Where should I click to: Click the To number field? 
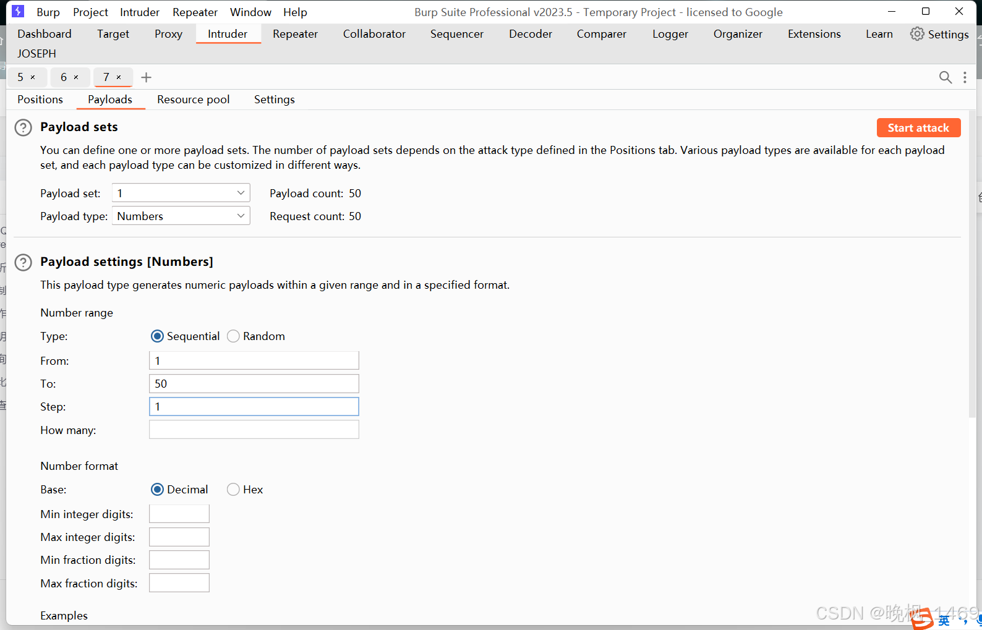[254, 383]
